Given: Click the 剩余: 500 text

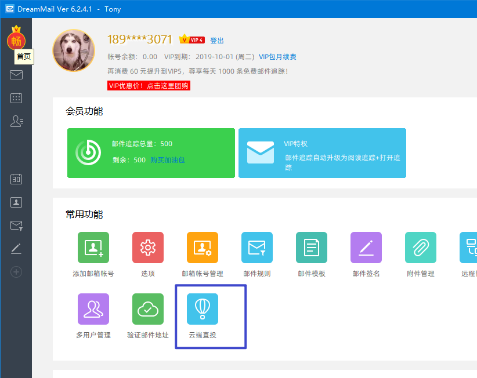Looking at the screenshot, I should point(129,160).
